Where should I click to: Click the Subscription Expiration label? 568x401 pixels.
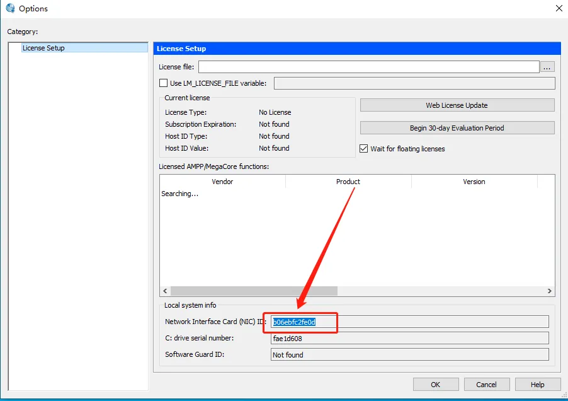pyautogui.click(x=201, y=124)
